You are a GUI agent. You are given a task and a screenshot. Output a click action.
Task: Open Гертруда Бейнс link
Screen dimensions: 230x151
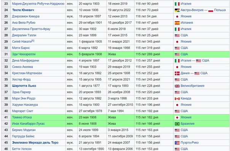pos(23,136)
